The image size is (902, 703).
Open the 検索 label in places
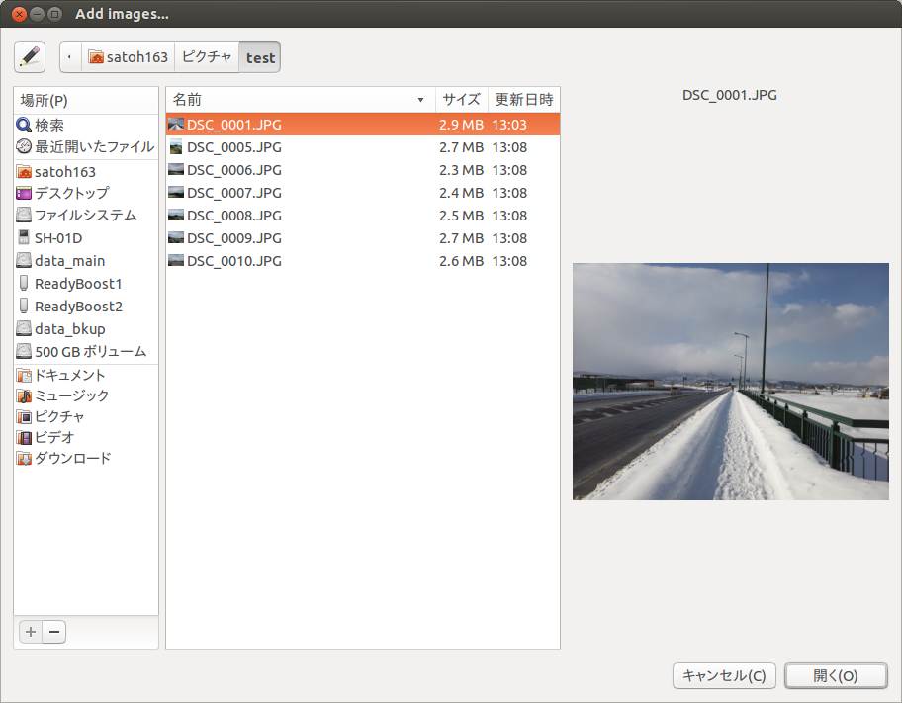pyautogui.click(x=49, y=125)
